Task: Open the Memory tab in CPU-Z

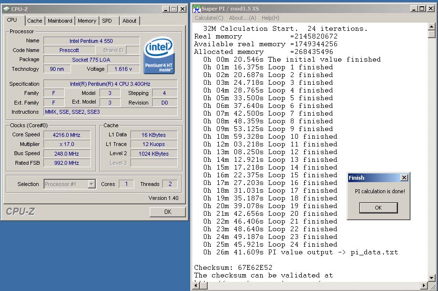Action: pyautogui.click(x=87, y=21)
